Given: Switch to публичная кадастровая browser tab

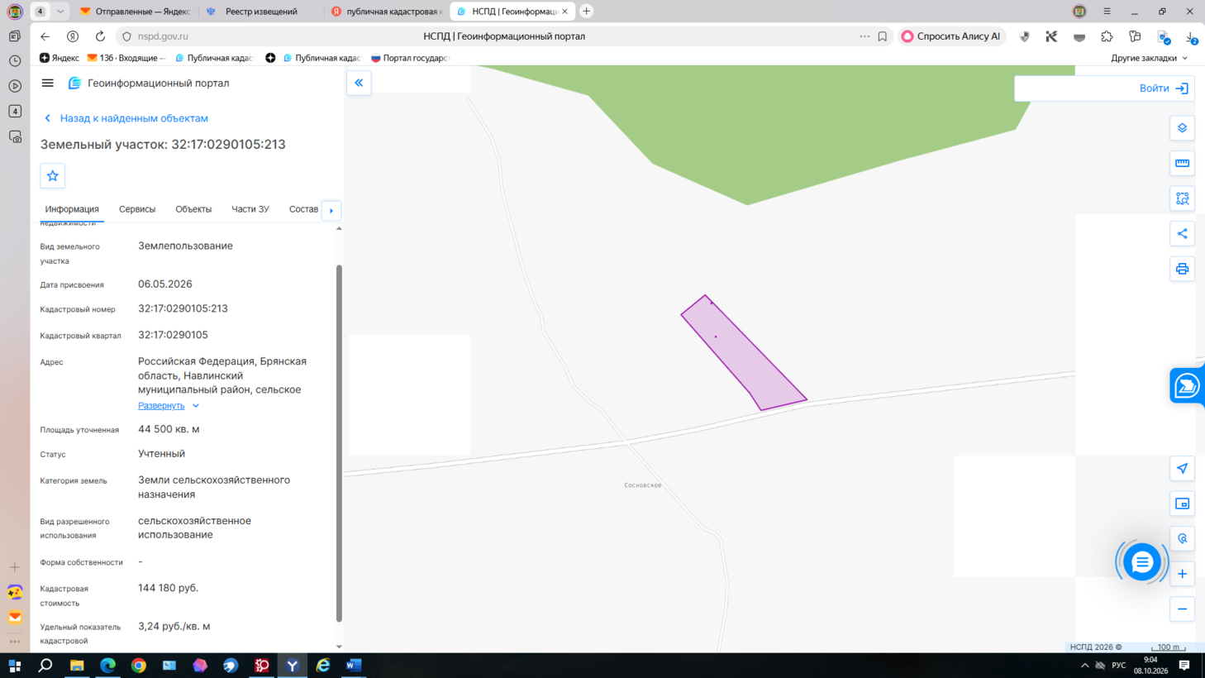Looking at the screenshot, I should coord(386,12).
